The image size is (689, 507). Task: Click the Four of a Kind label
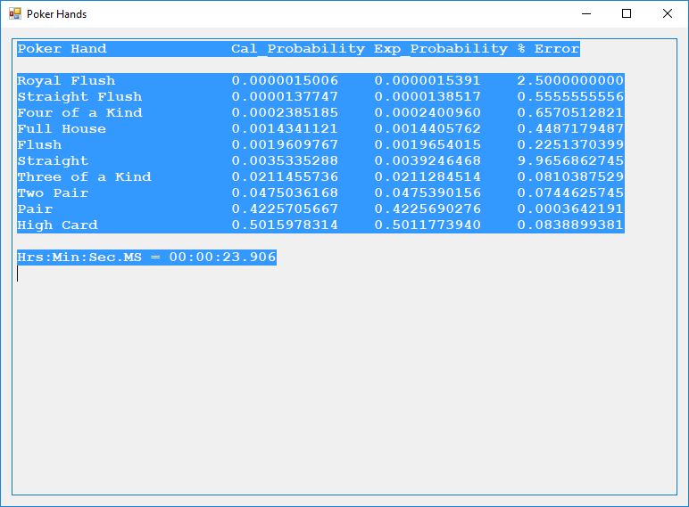click(79, 113)
